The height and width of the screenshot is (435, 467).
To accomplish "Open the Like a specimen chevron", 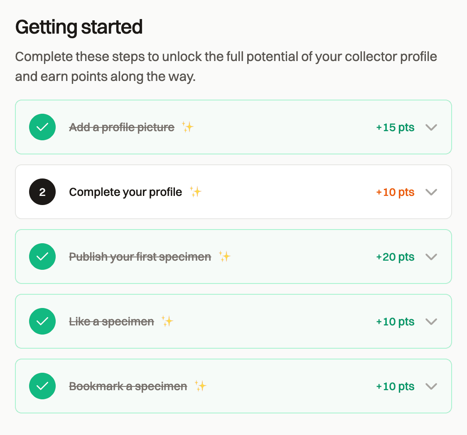I will pos(431,321).
